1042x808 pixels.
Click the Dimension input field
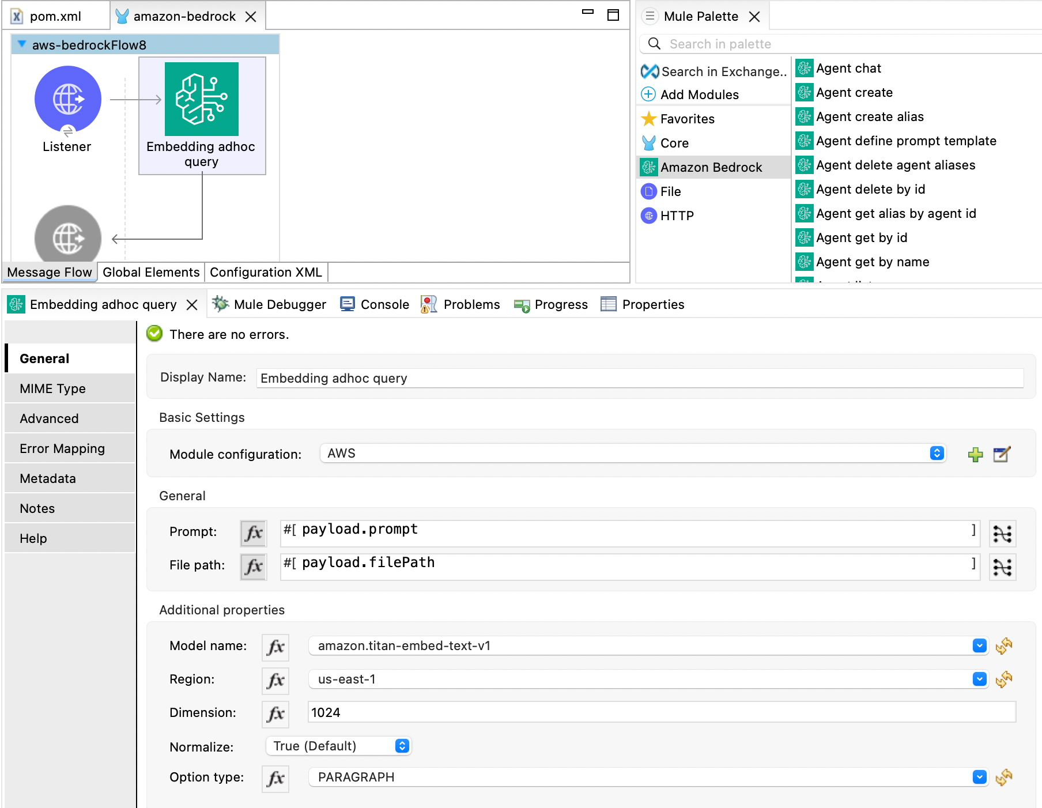(x=662, y=712)
